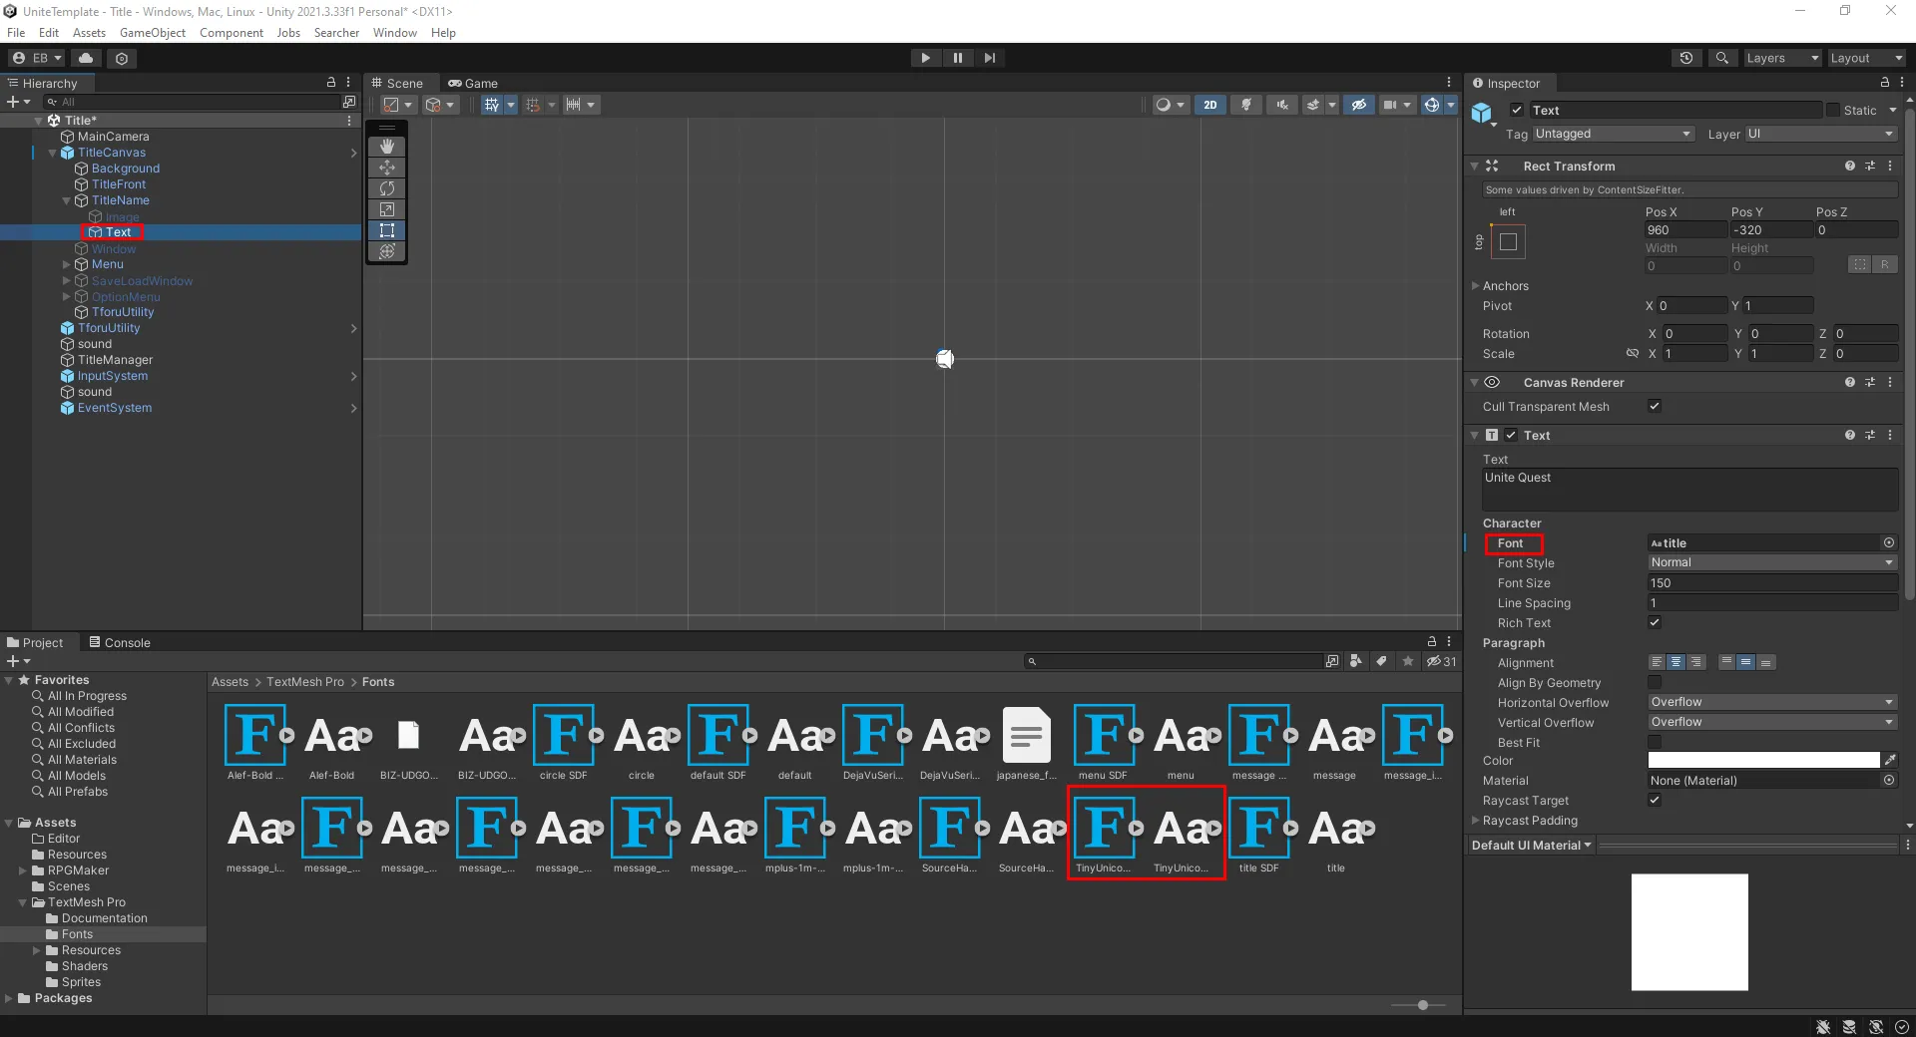Set vertical alignment to bottom
Image resolution: width=1916 pixels, height=1037 pixels.
pos(1765,662)
